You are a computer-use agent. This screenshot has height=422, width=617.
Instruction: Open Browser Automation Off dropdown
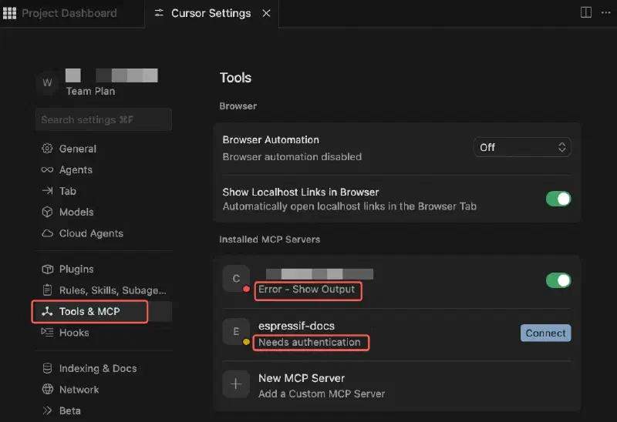522,147
